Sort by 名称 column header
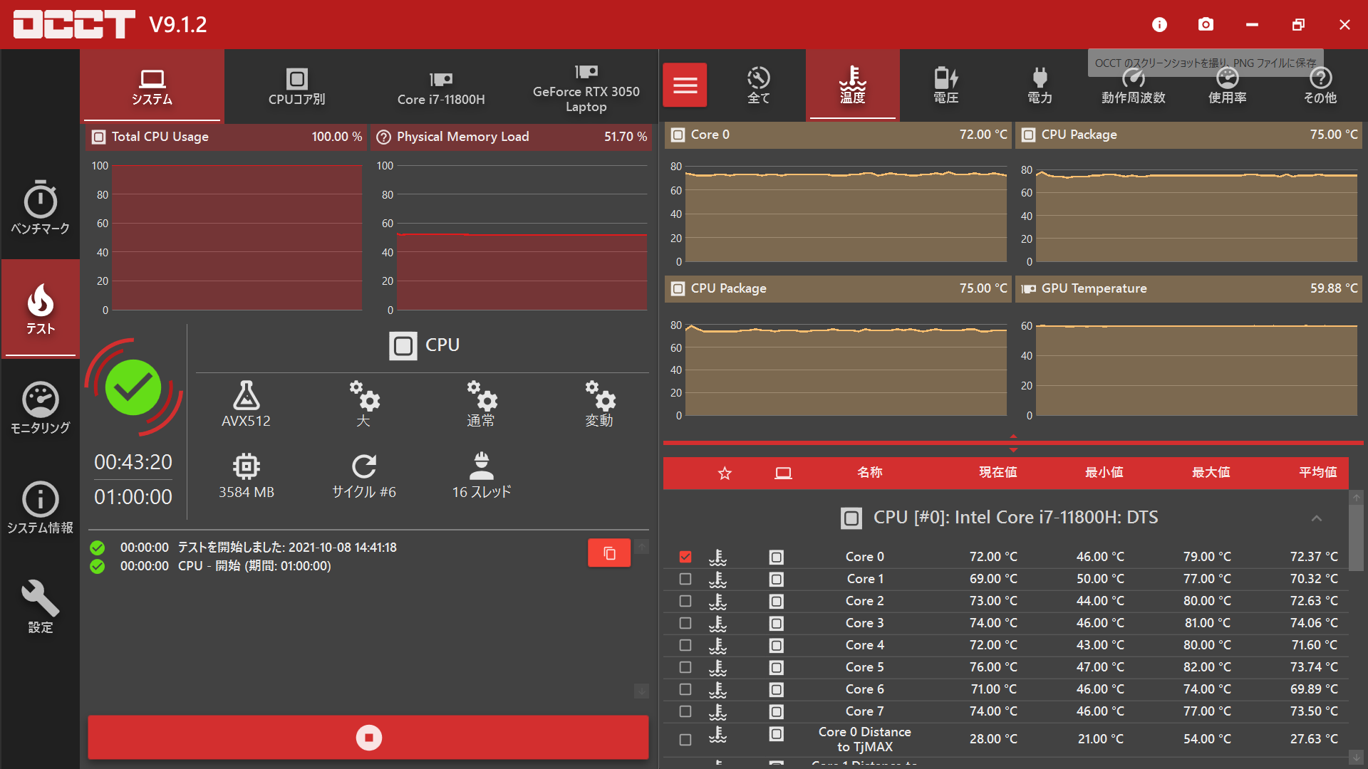The width and height of the screenshot is (1368, 769). (870, 472)
